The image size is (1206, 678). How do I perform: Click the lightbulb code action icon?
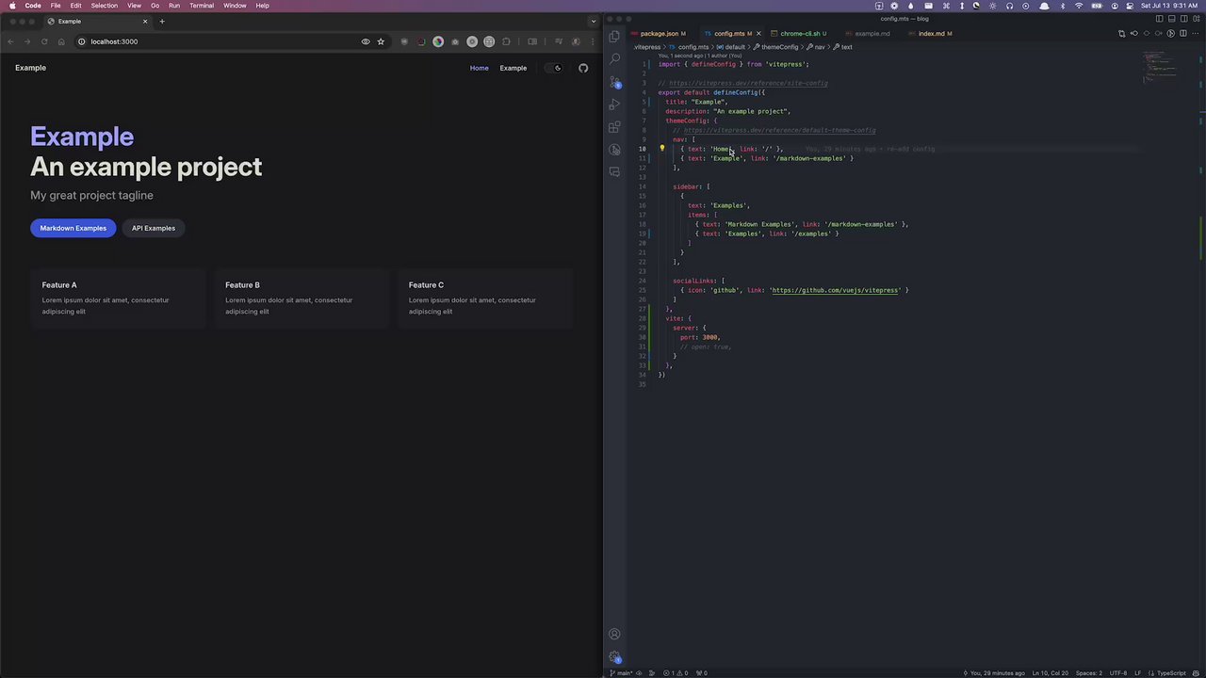661,149
